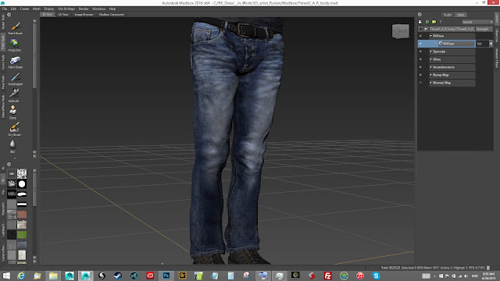Open the Edit menu
The image size is (500, 281).
13,9
